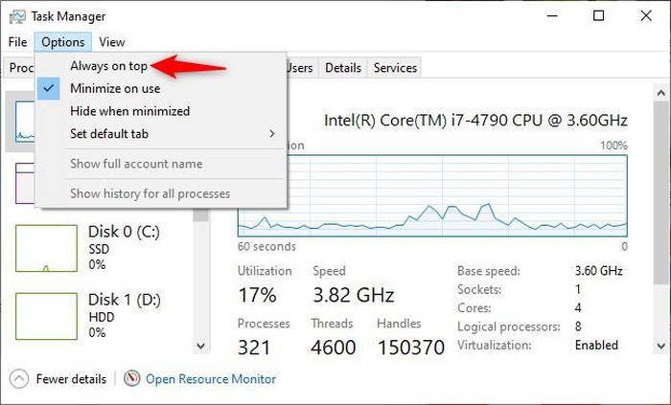Switch to the Users tab

(300, 68)
